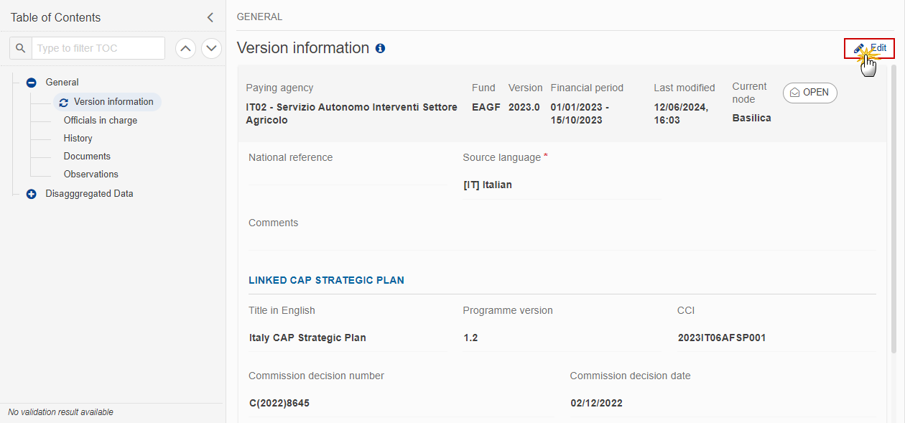
Task: Click the OPEN status button
Action: [x=810, y=93]
